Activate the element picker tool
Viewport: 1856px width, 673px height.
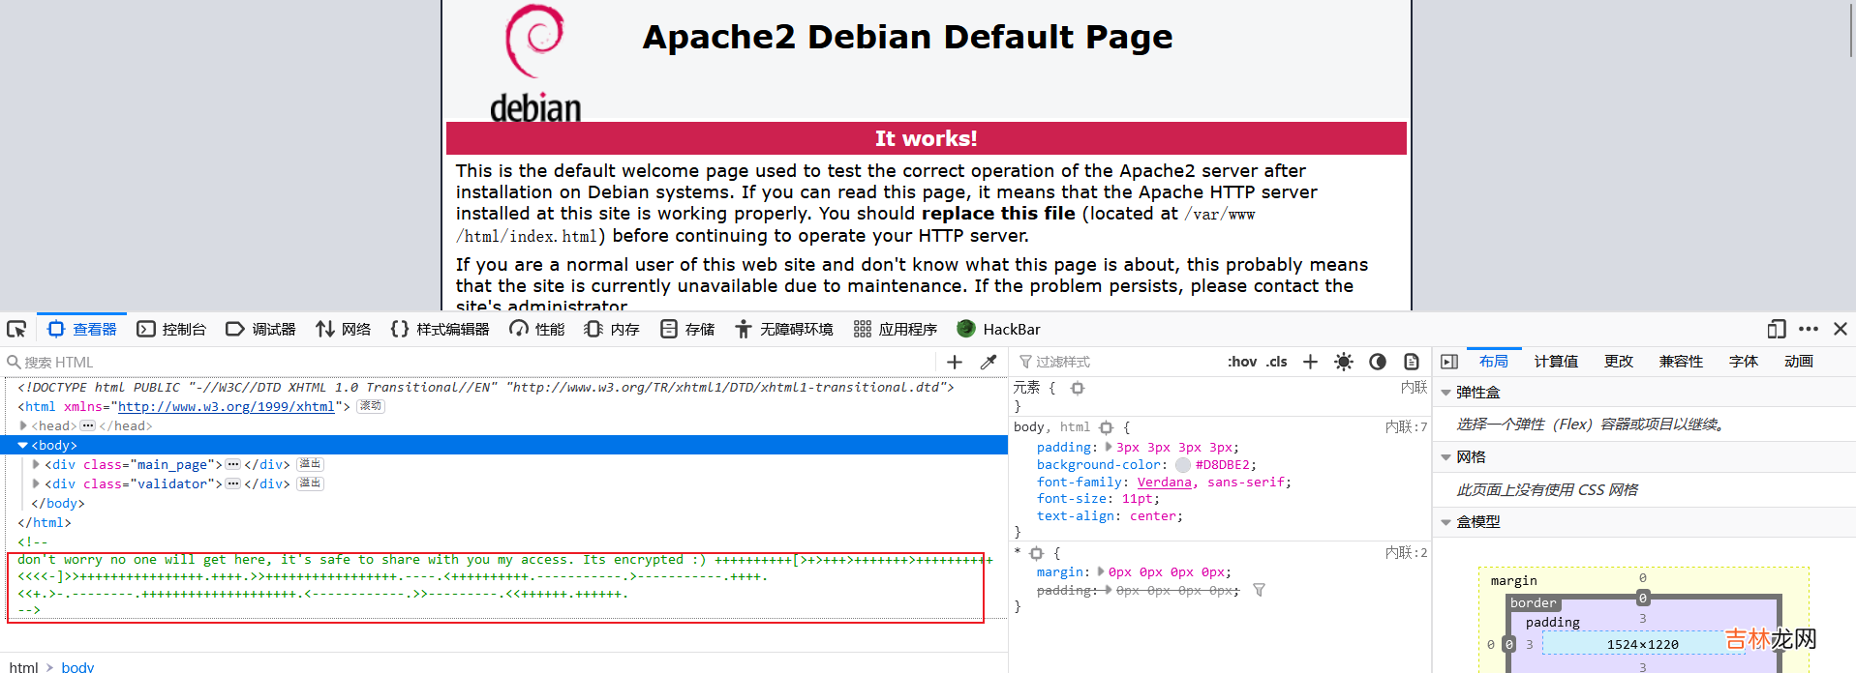[x=16, y=329]
